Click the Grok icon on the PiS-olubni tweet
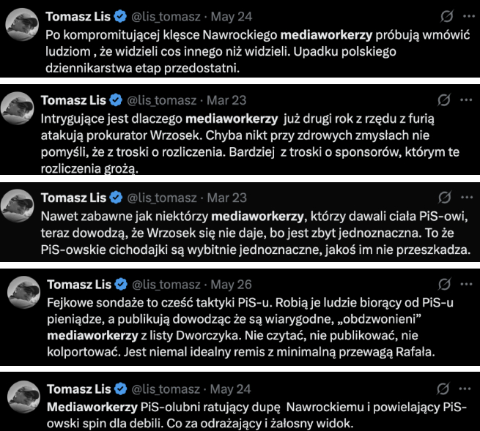Image resolution: width=480 pixels, height=431 pixels. pyautogui.click(x=443, y=389)
